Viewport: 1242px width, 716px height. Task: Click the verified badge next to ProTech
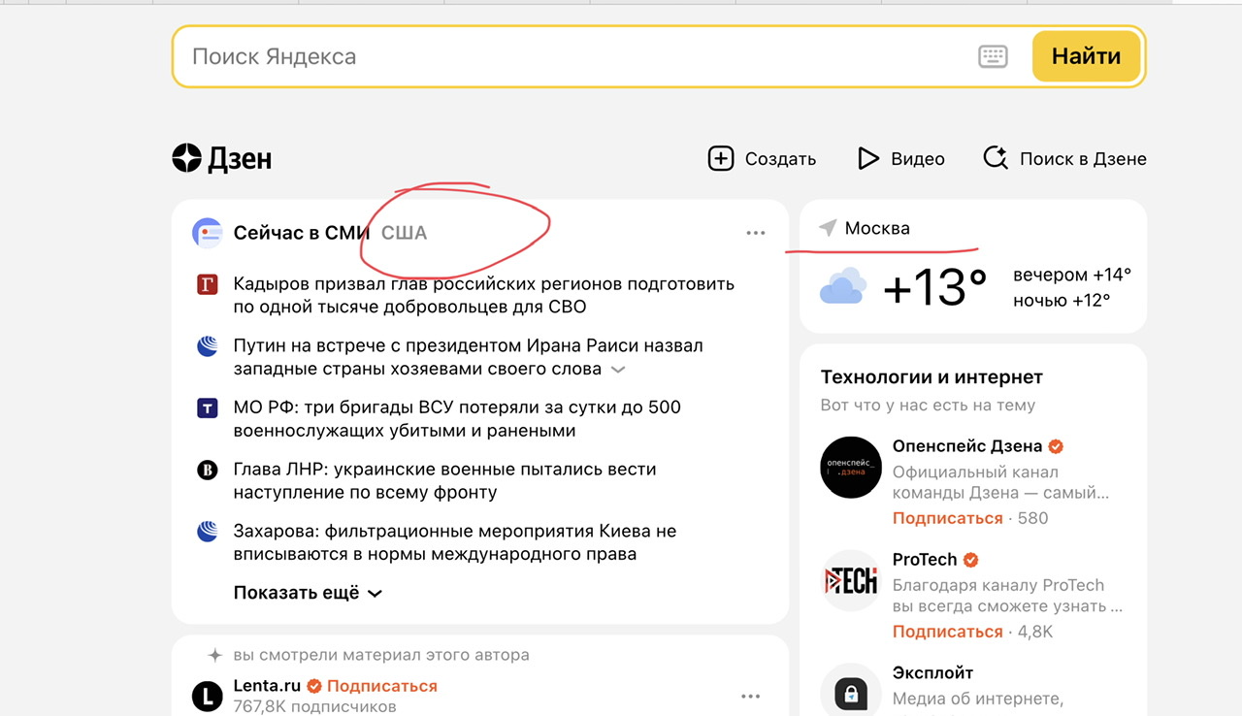click(x=970, y=560)
